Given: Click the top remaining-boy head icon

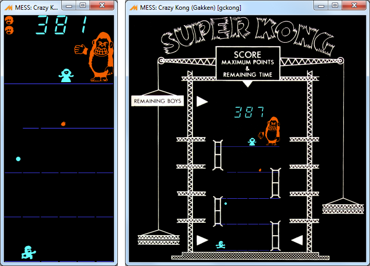Looking at the screenshot, I should point(9,20).
